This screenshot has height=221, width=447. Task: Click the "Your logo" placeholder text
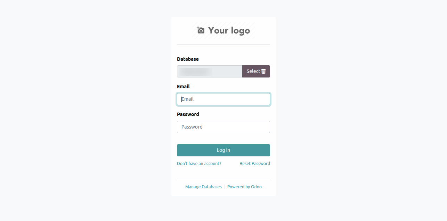229,31
